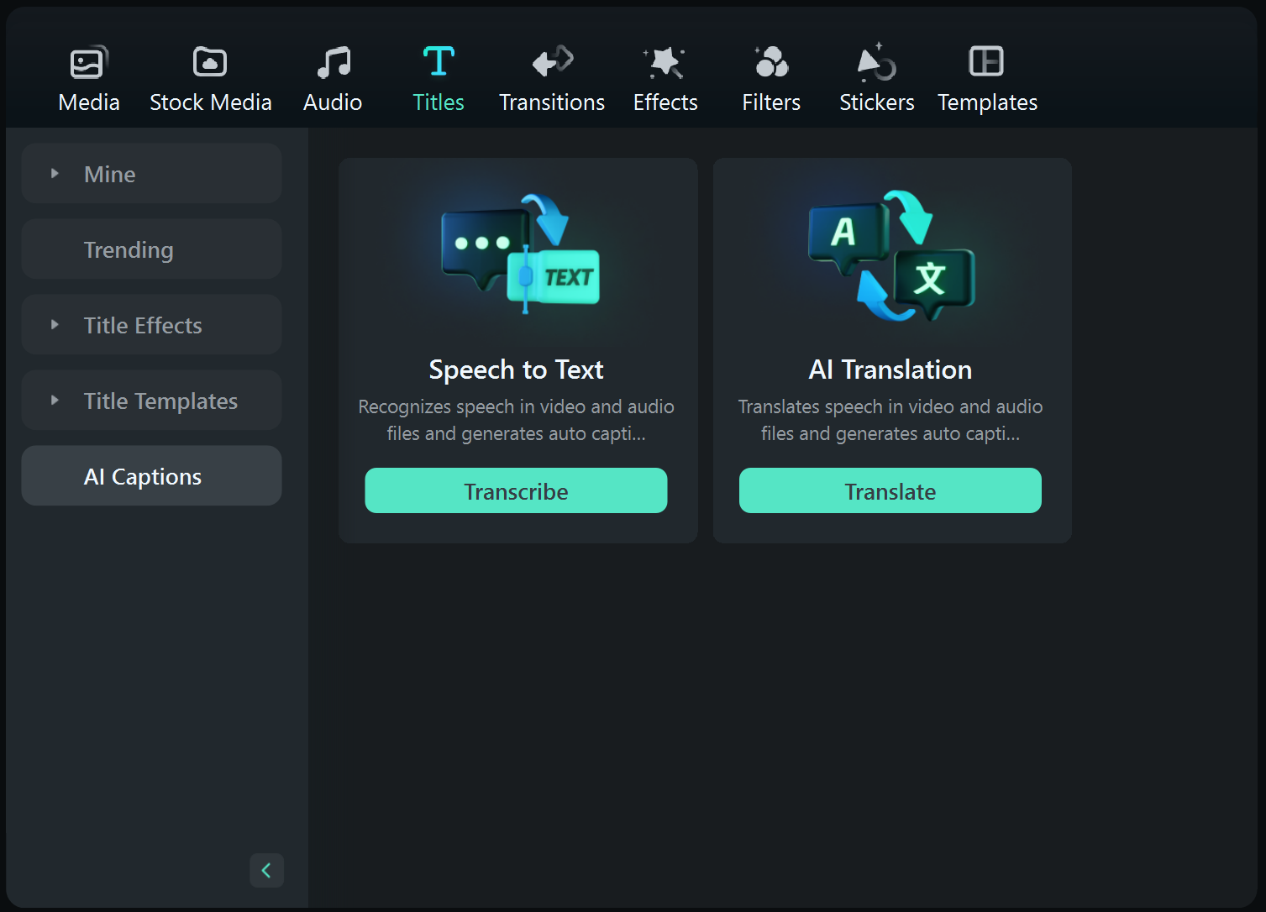Click the Transcribe button
Image resolution: width=1266 pixels, height=912 pixels.
click(x=516, y=491)
